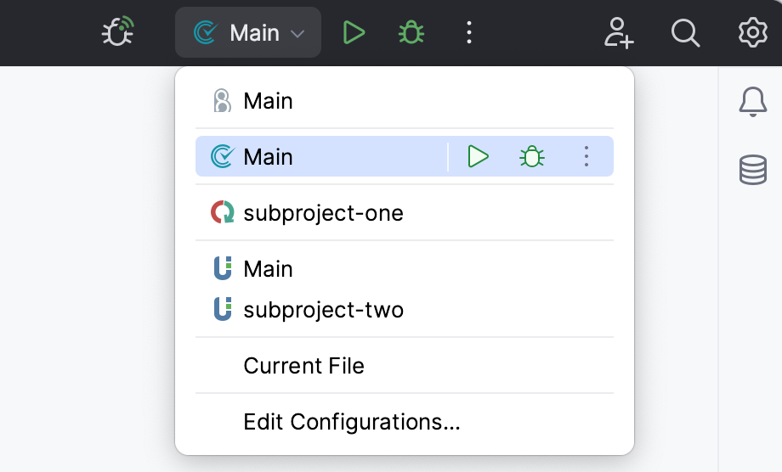
Task: Open Edit Configurations dialog
Action: [351, 422]
